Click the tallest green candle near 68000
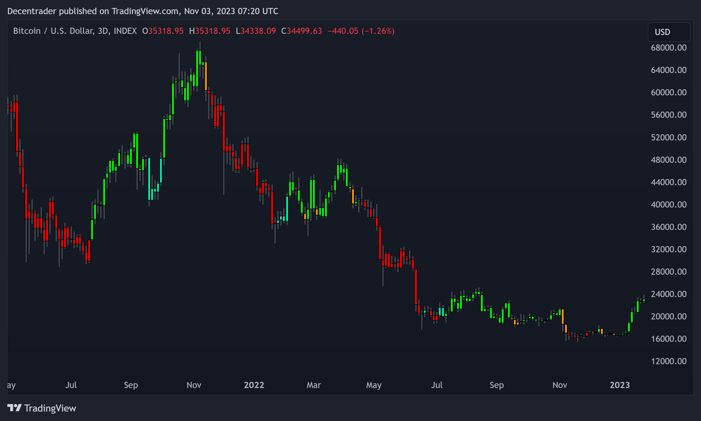Viewport: 701px width, 421px height. point(197,68)
